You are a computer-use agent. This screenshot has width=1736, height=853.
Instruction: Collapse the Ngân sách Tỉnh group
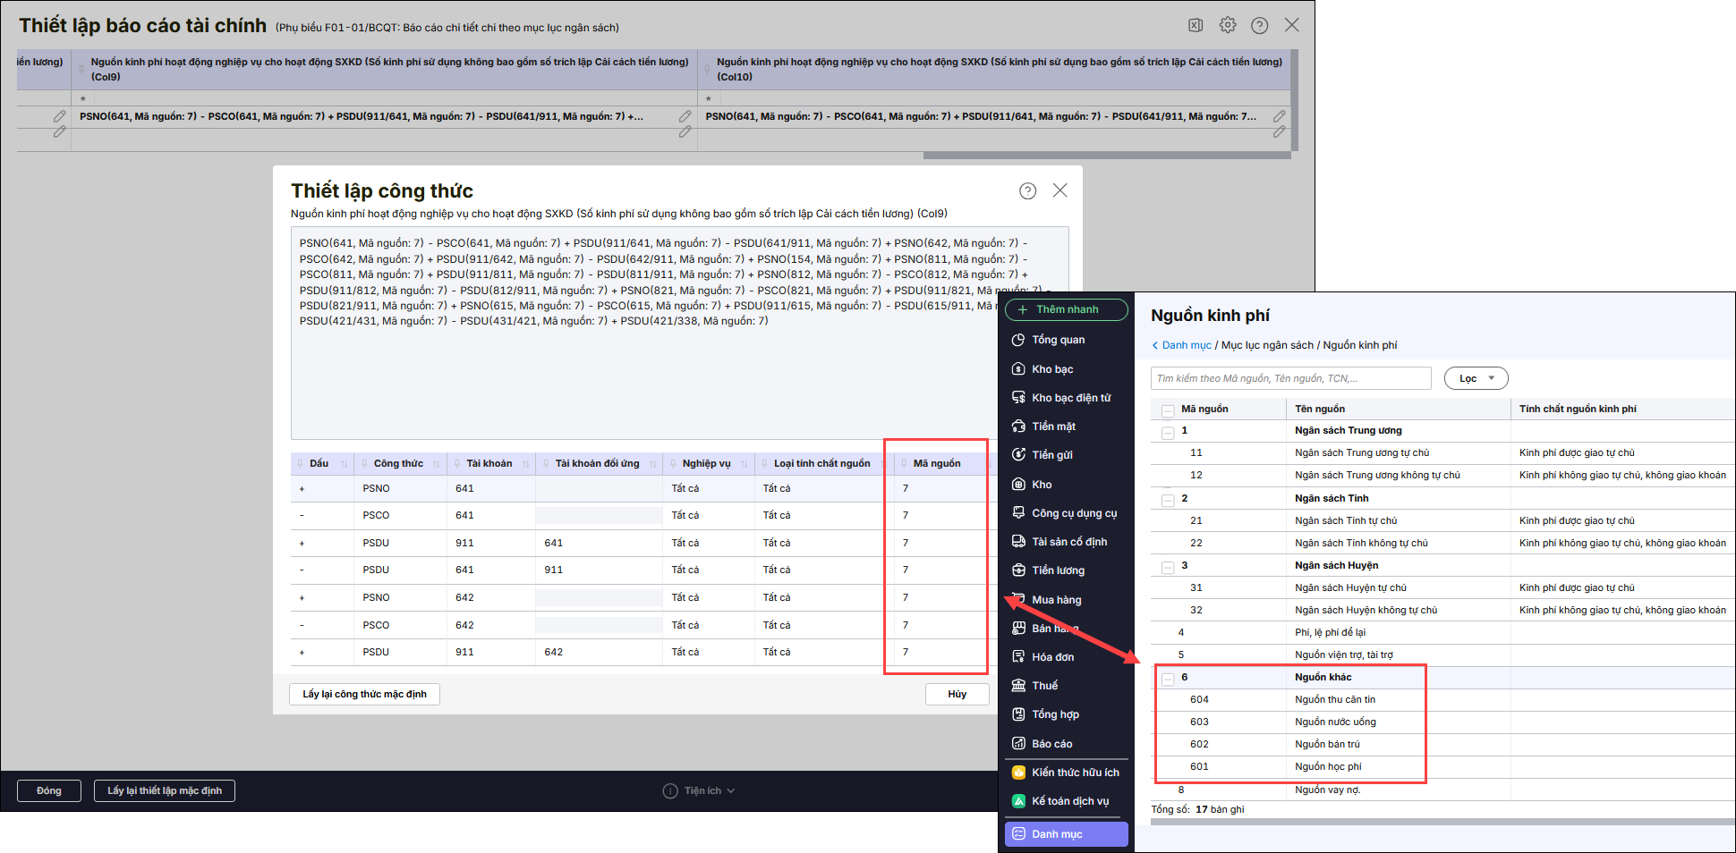[1168, 500]
